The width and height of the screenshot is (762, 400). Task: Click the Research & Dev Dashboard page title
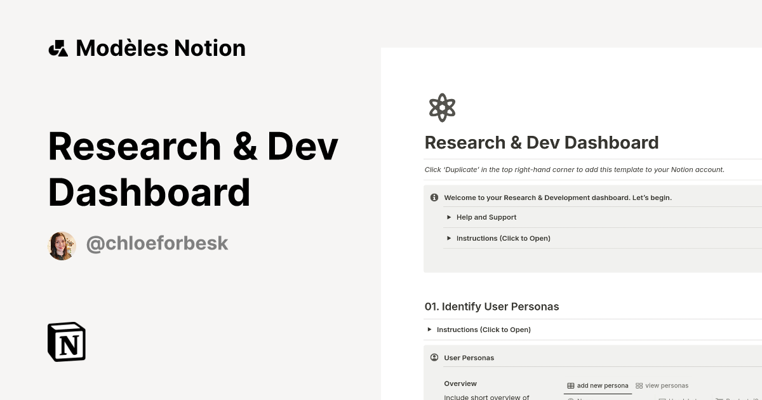point(542,142)
